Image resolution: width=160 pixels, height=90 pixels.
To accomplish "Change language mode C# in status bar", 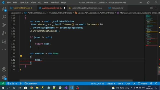I will point(134,83).
